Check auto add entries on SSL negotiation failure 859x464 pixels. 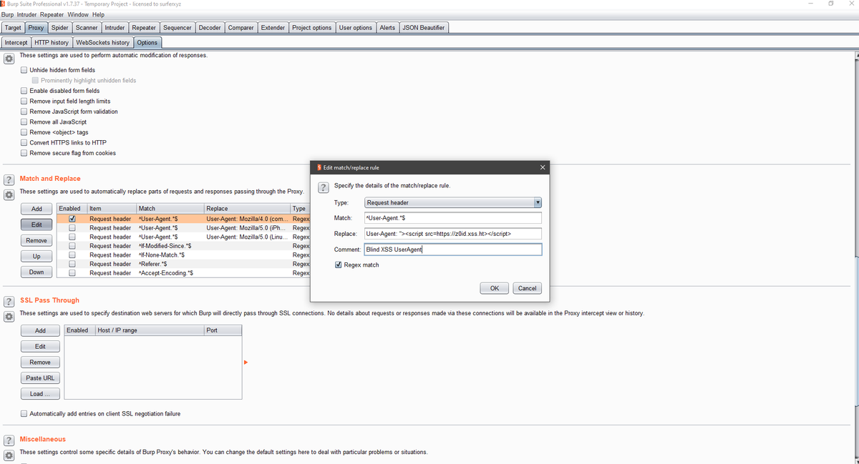point(24,414)
